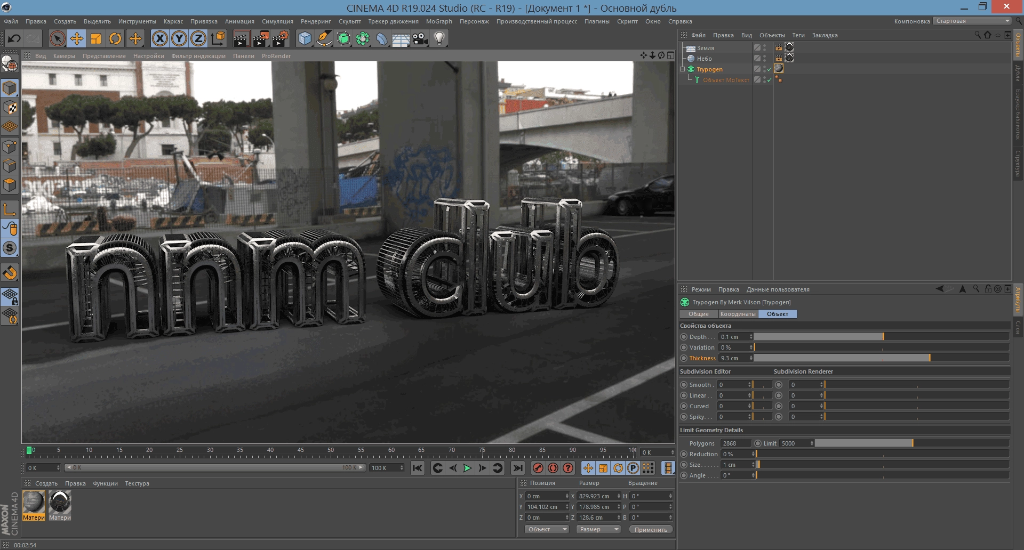Adjust the Thickness slider

coord(881,358)
